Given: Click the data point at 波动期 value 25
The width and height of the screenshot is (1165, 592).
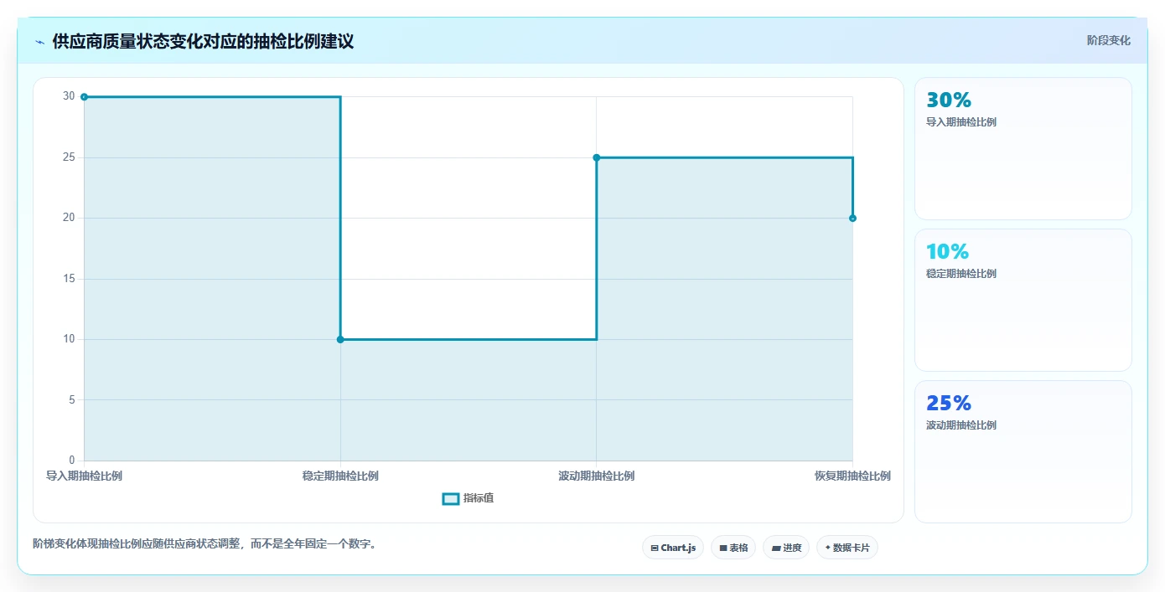Looking at the screenshot, I should [597, 157].
